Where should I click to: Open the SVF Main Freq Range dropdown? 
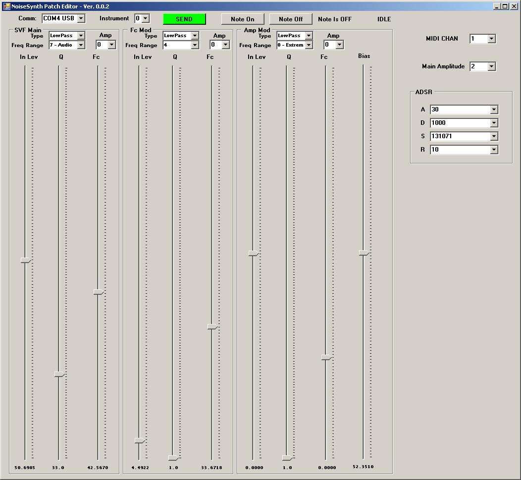point(81,45)
